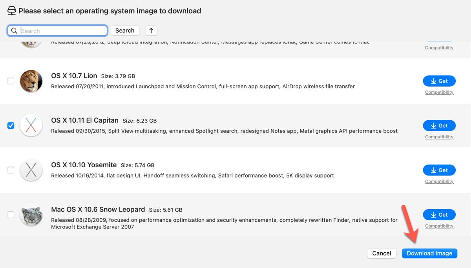The image size is (471, 268).
Task: Click the Yosemite X logo icon
Action: click(x=31, y=170)
